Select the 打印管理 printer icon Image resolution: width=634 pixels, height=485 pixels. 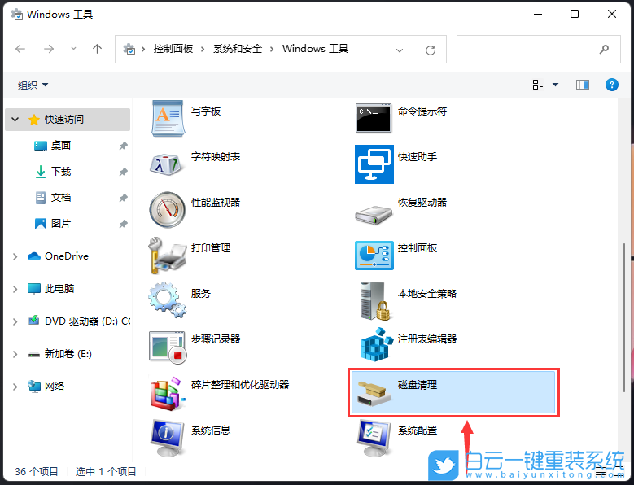click(x=167, y=256)
